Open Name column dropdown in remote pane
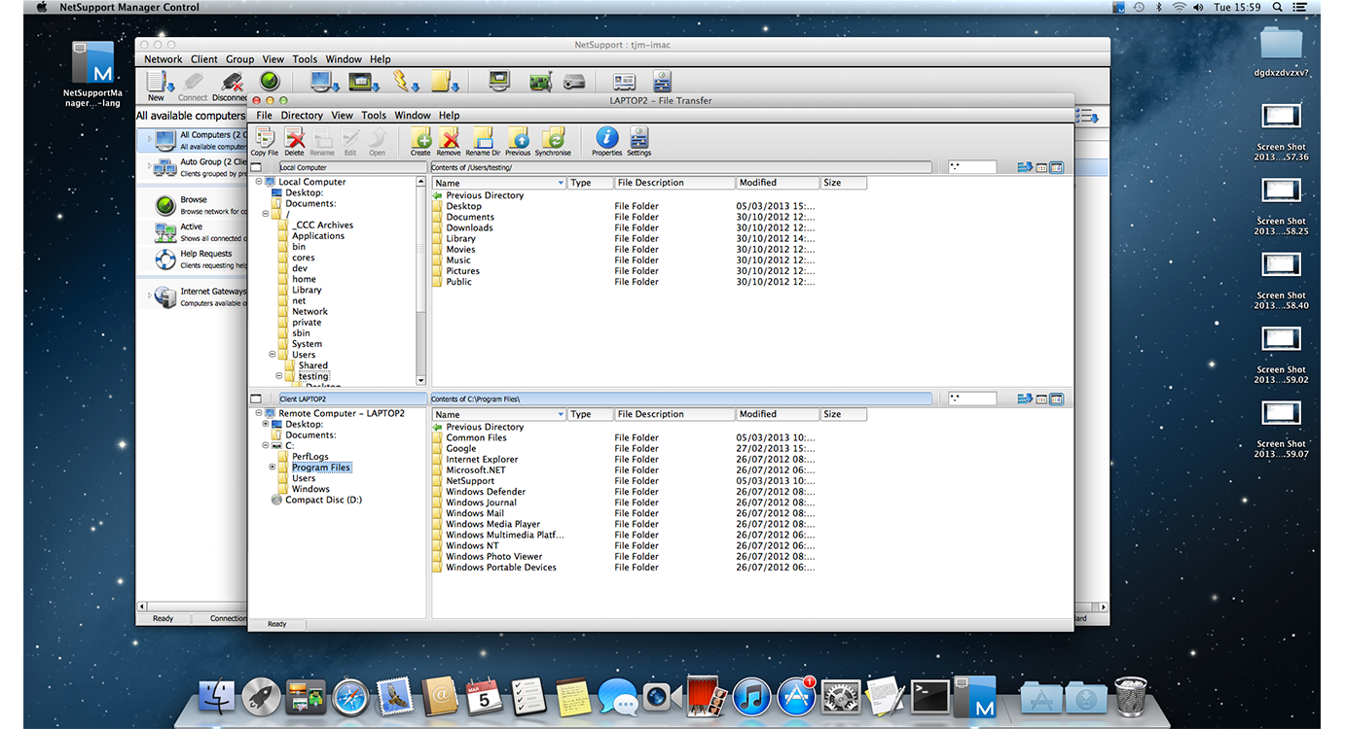This screenshot has width=1346, height=729. pos(561,414)
